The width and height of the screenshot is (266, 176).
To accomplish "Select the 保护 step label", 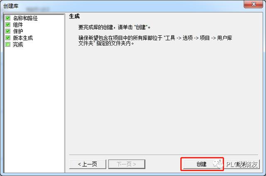I will 18,31.
